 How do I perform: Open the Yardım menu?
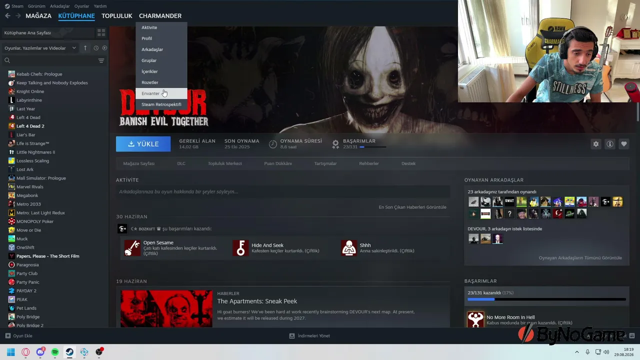tap(100, 6)
